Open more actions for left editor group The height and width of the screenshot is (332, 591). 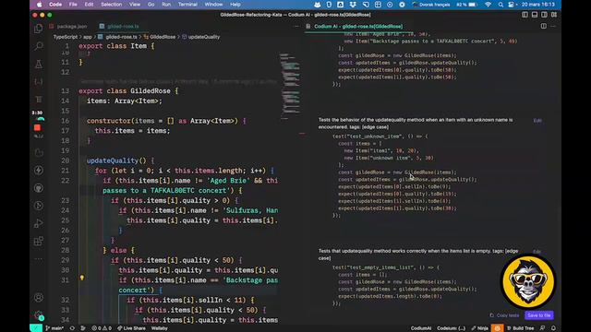click(x=296, y=27)
